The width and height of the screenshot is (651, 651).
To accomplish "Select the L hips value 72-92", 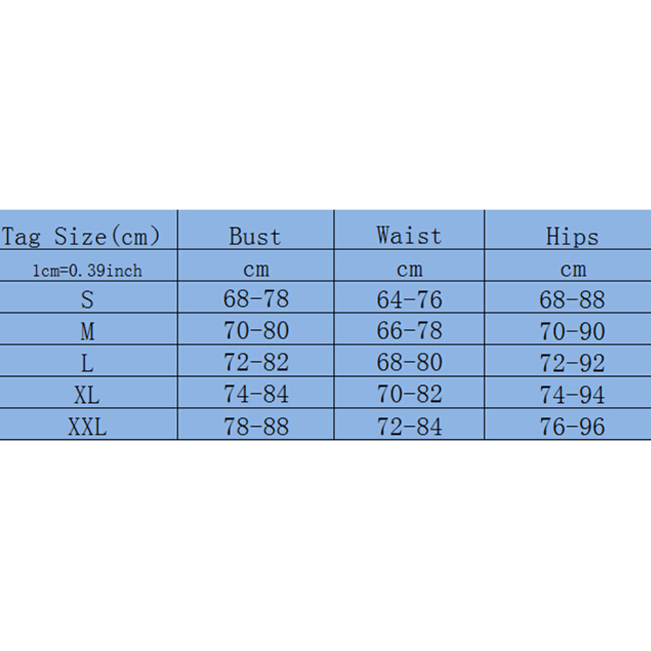I will [x=572, y=363].
